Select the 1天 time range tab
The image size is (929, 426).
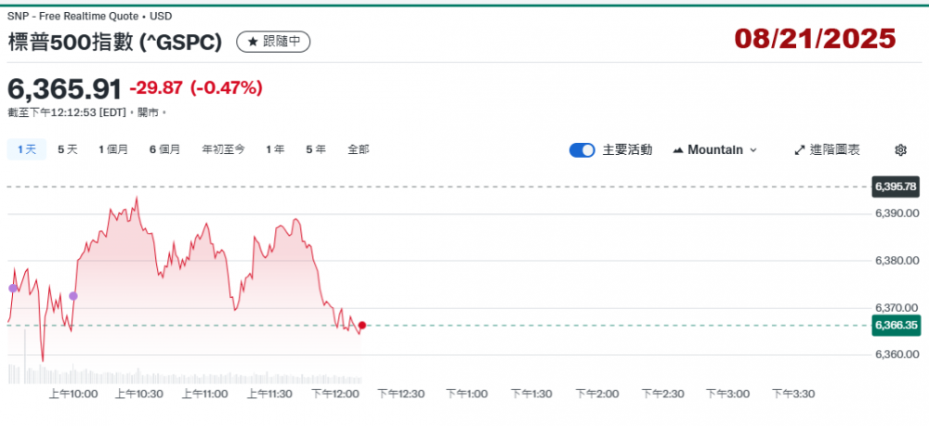click(26, 149)
